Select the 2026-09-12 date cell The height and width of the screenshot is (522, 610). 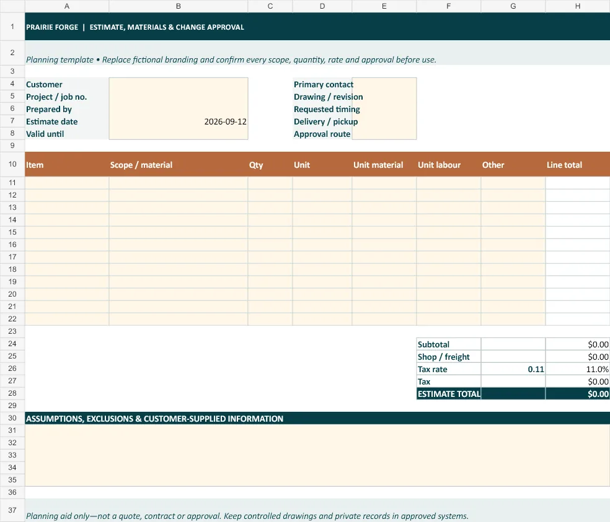click(x=178, y=121)
